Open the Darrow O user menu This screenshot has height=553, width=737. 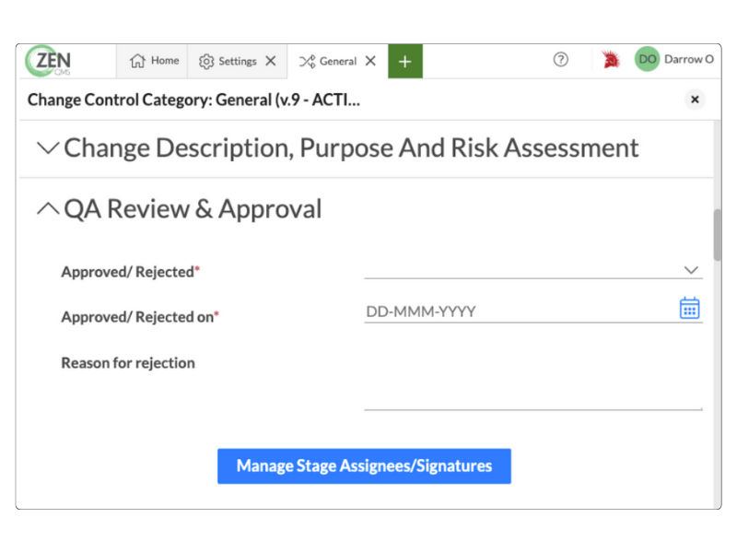688,60
